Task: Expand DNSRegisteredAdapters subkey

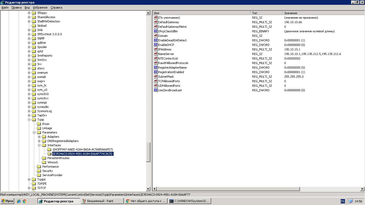Action: click(x=39, y=141)
